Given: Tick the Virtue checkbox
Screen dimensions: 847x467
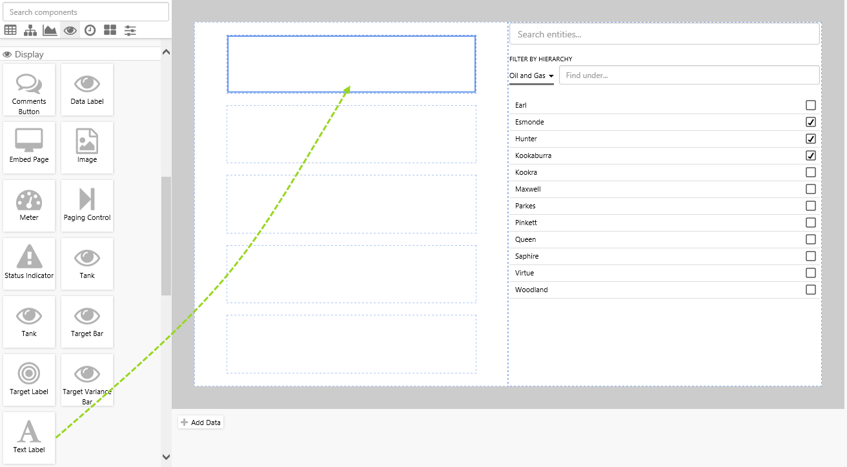Looking at the screenshot, I should pyautogui.click(x=811, y=273).
